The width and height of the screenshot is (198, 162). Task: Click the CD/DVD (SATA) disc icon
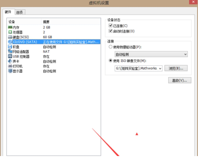pos(10,42)
